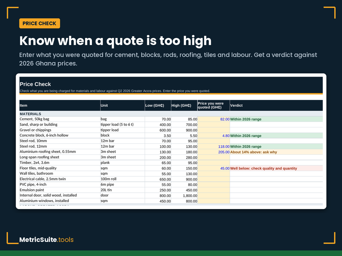Click 'Timber, 2x4, 3.6m' item cell
The width and height of the screenshot is (342, 256).
pyautogui.click(x=60, y=163)
